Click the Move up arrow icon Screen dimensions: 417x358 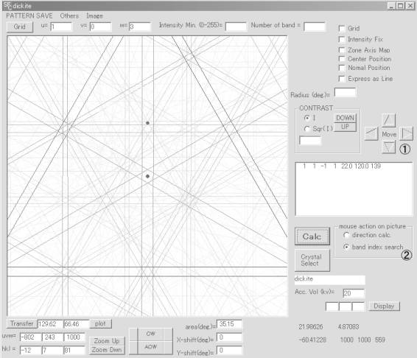tap(389, 120)
